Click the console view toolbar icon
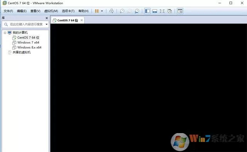 (180, 11)
